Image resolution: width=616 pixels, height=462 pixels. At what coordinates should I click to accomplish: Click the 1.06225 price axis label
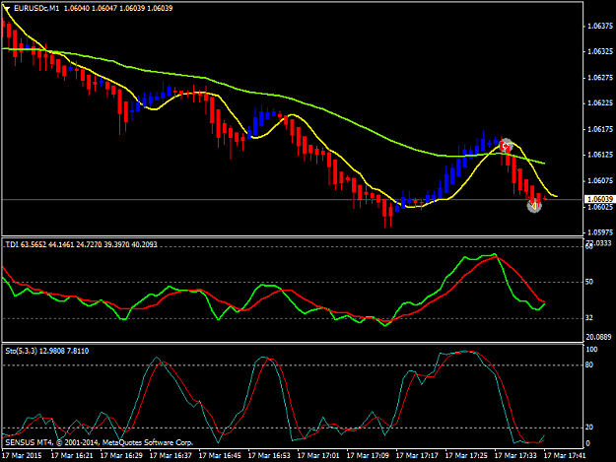coord(600,102)
